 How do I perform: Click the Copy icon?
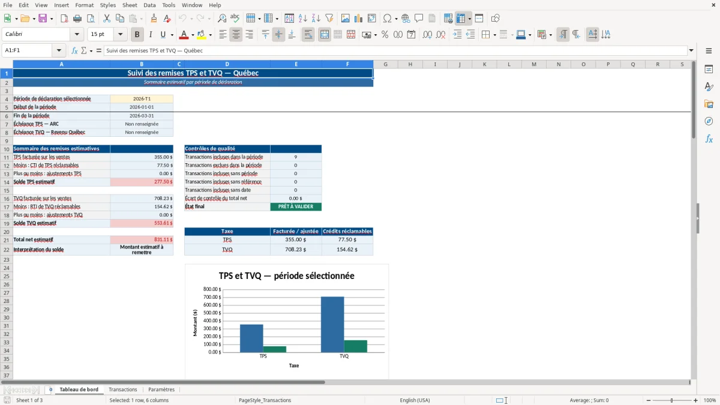coord(120,19)
